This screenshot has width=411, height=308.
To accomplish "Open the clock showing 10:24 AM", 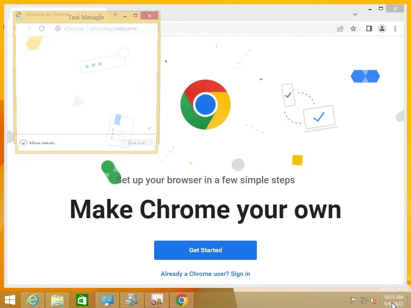I will click(393, 300).
